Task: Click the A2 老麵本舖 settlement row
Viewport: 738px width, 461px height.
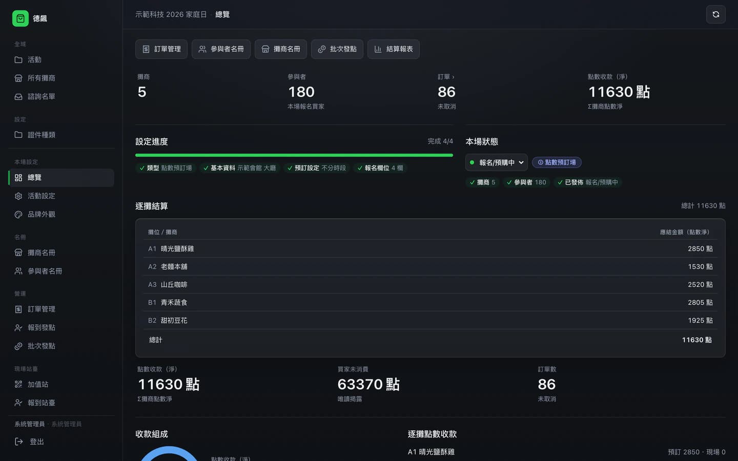Action: [430, 267]
